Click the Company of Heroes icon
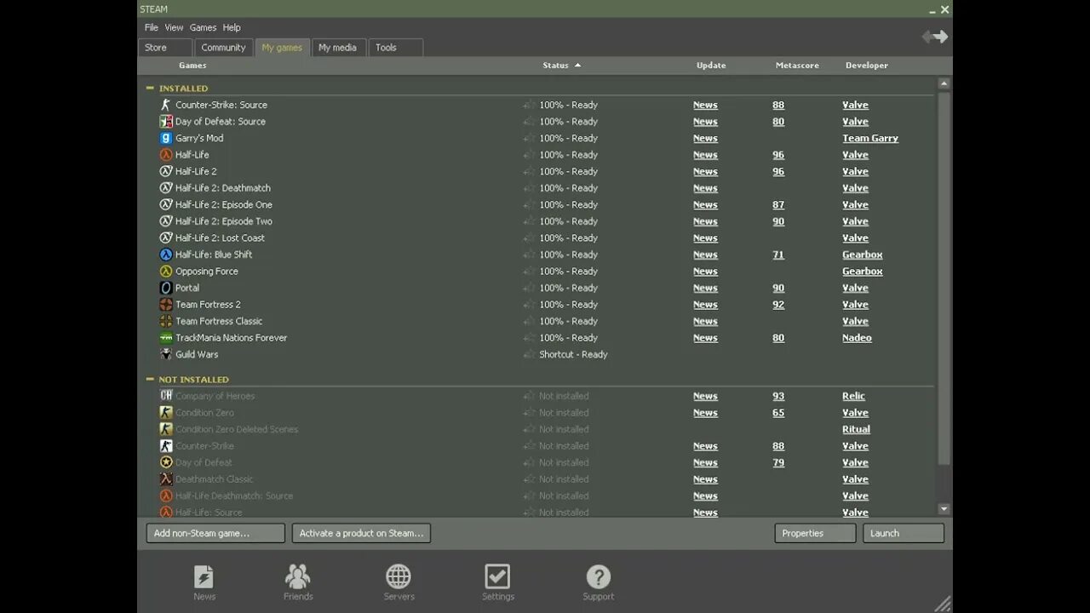 [x=166, y=396]
